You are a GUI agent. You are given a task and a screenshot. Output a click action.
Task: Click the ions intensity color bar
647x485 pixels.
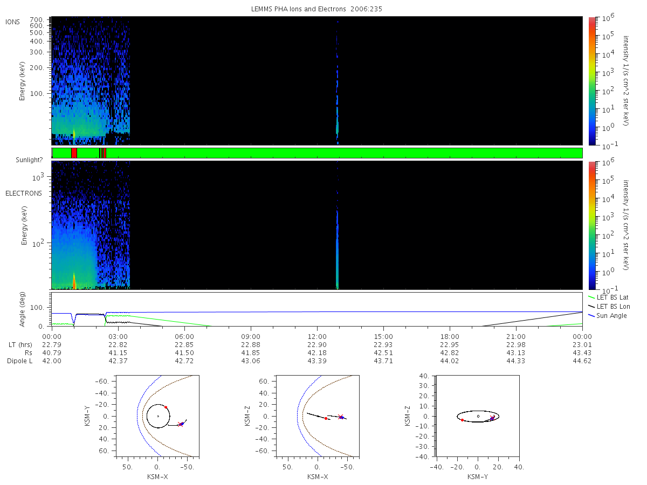pyautogui.click(x=591, y=81)
